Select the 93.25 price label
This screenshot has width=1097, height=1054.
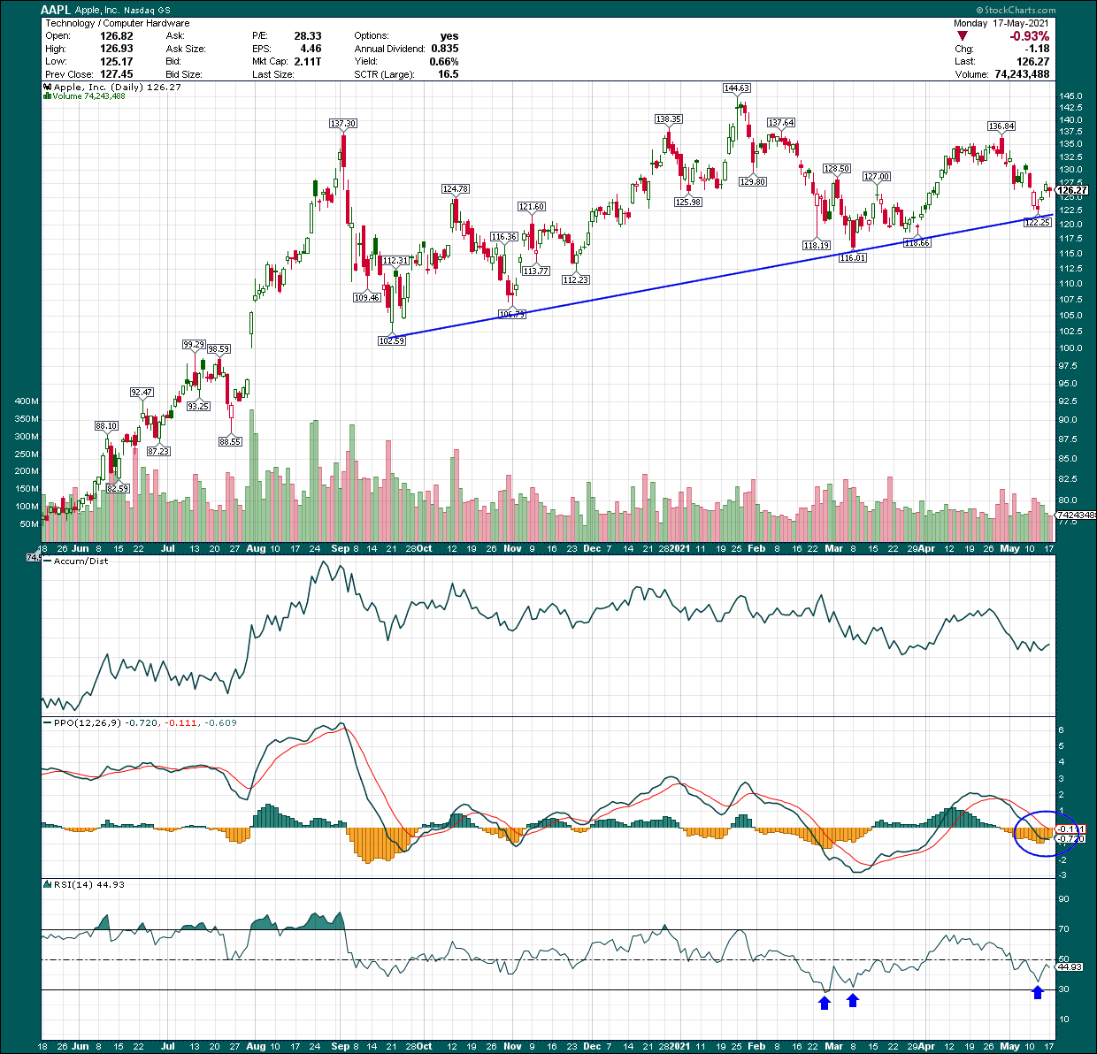coord(198,406)
